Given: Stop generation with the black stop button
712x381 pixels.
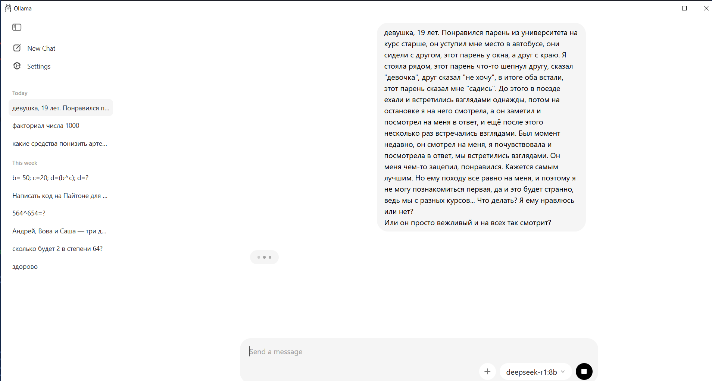Looking at the screenshot, I should pyautogui.click(x=584, y=371).
